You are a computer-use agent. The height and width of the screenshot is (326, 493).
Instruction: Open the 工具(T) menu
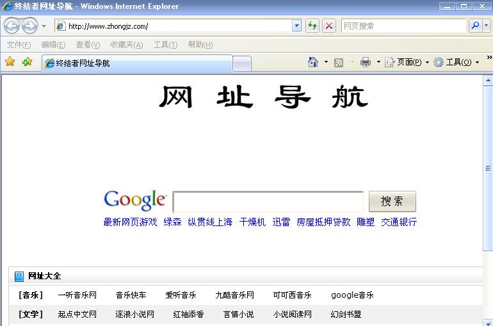pos(165,45)
